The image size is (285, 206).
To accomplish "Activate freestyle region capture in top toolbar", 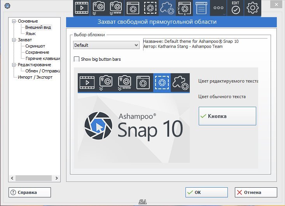I will point(167,8).
